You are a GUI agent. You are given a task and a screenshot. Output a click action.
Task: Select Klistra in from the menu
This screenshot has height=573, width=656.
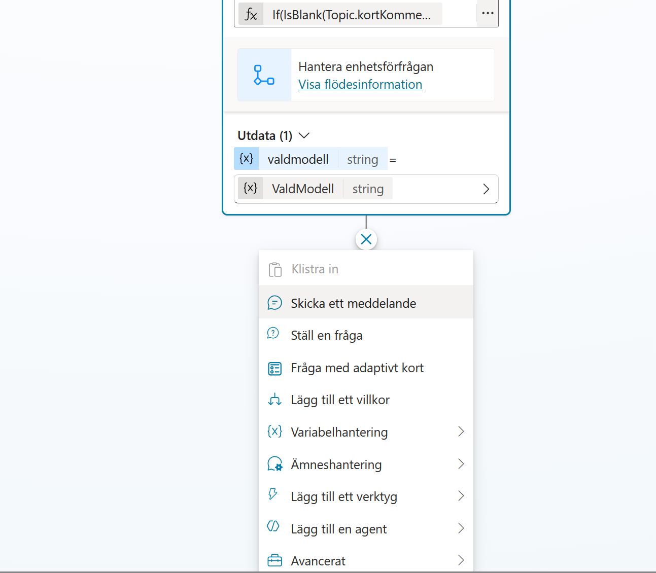366,269
